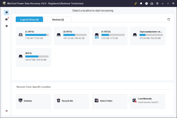Click the unlabeled 839 MB NTFS partition
This screenshot has width=177, height=118.
[x=33, y=57]
